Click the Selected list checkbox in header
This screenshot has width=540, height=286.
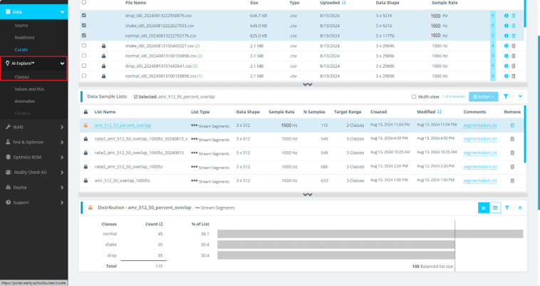tap(135, 97)
